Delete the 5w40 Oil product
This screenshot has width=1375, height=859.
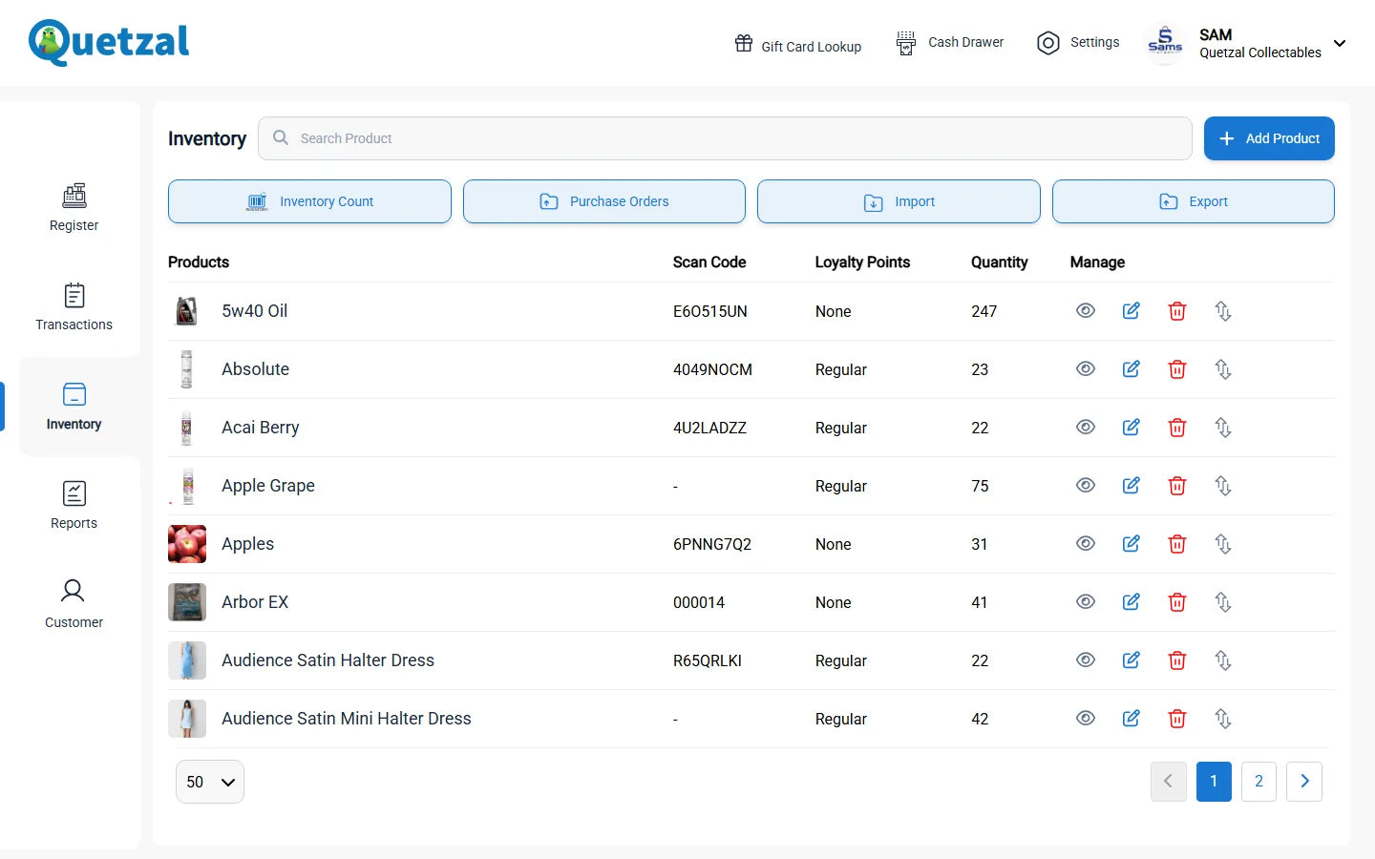pos(1177,311)
